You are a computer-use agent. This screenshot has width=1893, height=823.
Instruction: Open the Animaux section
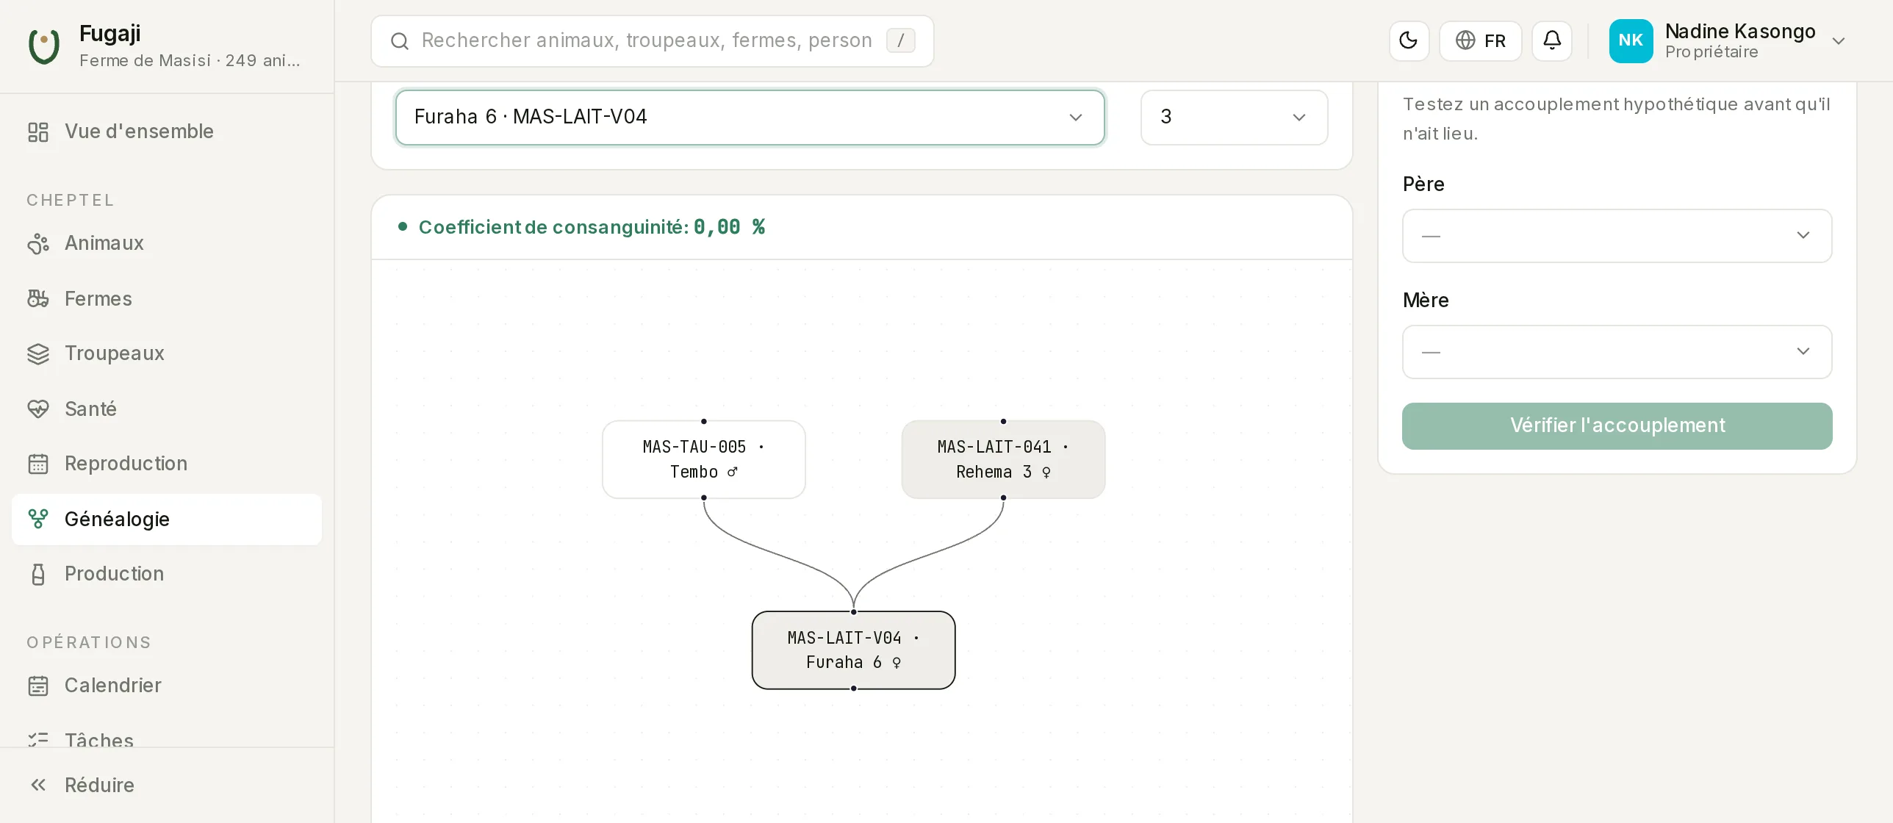pyautogui.click(x=167, y=243)
